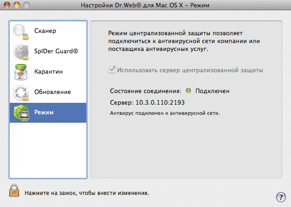Close the settings window with red button
Screen dimensions: 291x207
coord(7,5)
